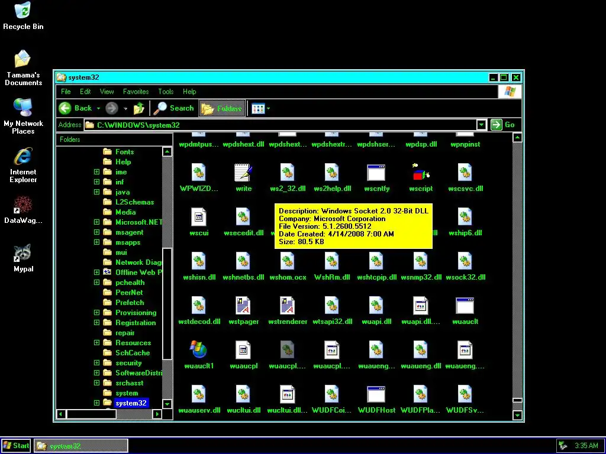
Task: Open the Back history dropdown arrow
Action: tap(98, 109)
